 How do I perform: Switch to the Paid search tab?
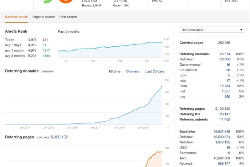[x=69, y=17]
